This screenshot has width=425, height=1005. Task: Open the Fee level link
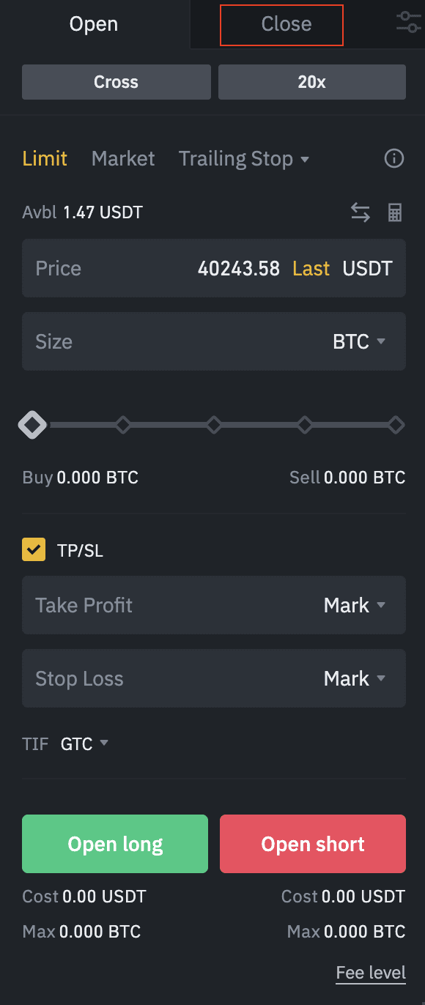tap(371, 973)
